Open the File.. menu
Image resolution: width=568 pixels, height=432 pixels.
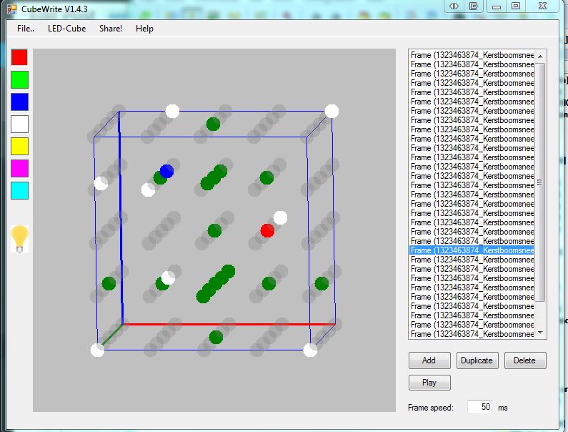coord(25,29)
